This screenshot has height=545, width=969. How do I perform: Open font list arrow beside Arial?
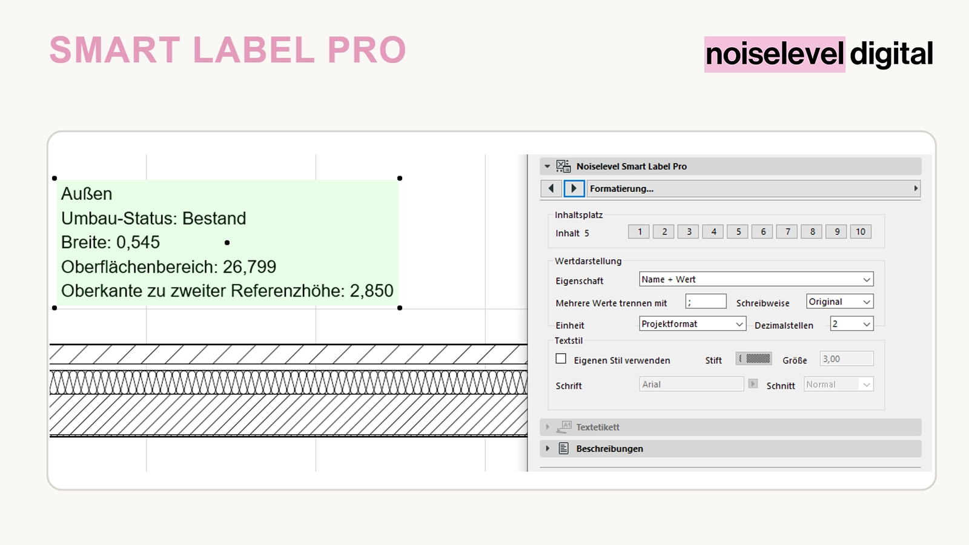pyautogui.click(x=753, y=384)
